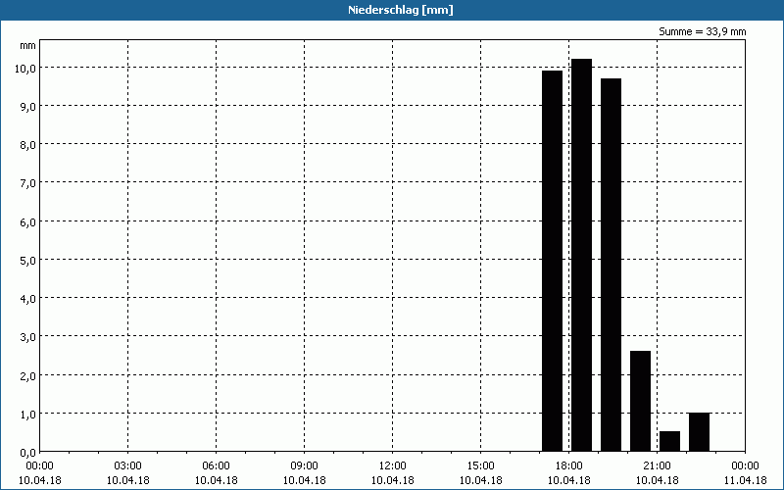Click the 06:00 x-axis time label
Image resolution: width=784 pixels, height=490 pixels.
(216, 466)
